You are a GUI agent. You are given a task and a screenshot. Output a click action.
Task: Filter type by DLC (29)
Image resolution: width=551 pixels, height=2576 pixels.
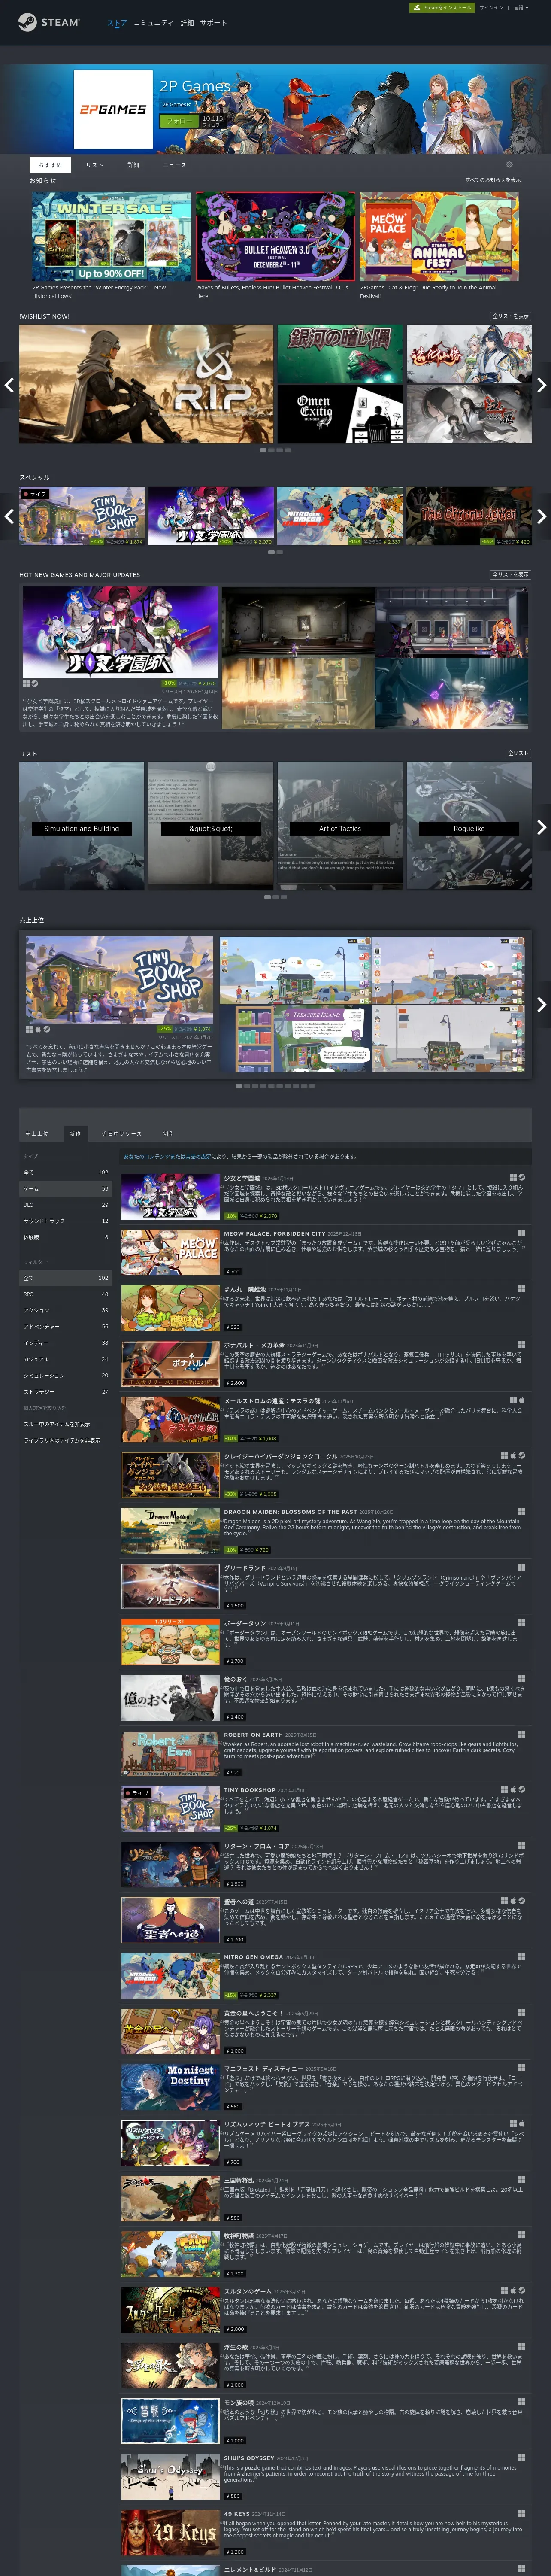coord(66,1205)
